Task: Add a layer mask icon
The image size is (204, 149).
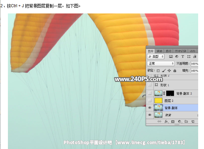Action: click(173, 122)
